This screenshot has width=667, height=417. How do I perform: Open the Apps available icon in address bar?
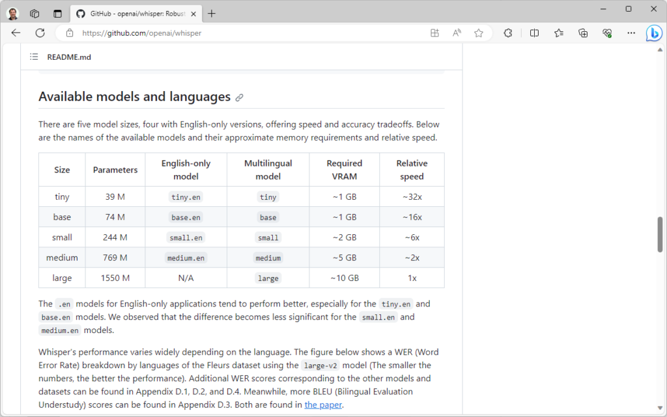tap(434, 33)
